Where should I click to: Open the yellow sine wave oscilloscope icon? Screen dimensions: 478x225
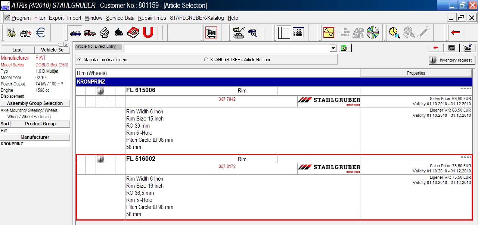click(329, 33)
